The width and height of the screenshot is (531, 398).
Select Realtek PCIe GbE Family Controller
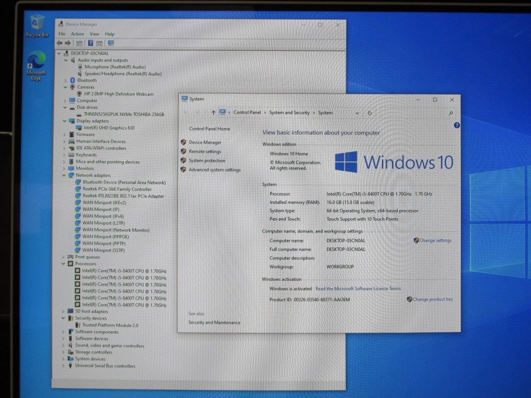[117, 189]
